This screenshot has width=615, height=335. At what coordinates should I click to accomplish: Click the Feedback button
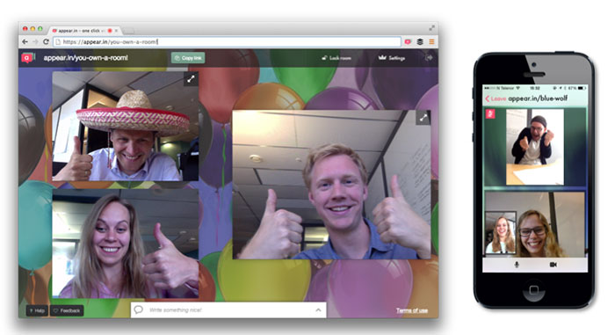[x=67, y=310]
